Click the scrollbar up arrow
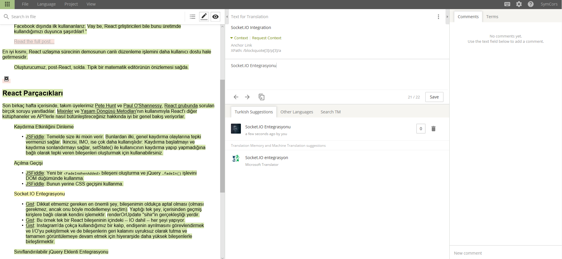562x259 pixels. click(x=222, y=27)
